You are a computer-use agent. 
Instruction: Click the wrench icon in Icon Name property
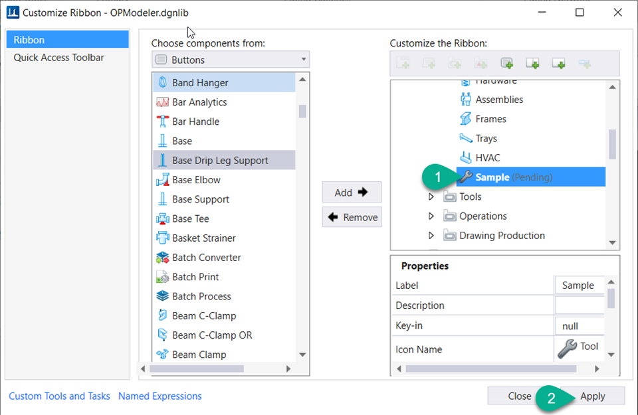567,349
